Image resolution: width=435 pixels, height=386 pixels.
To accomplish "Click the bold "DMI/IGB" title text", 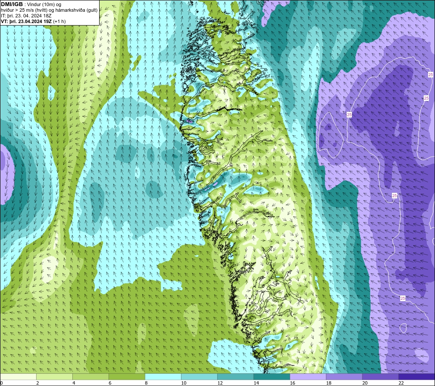I will pyautogui.click(x=12, y=4).
